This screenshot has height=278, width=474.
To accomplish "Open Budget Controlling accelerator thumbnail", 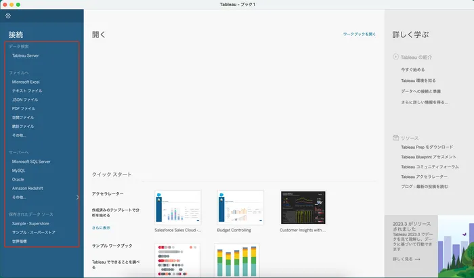I will coord(240,208).
